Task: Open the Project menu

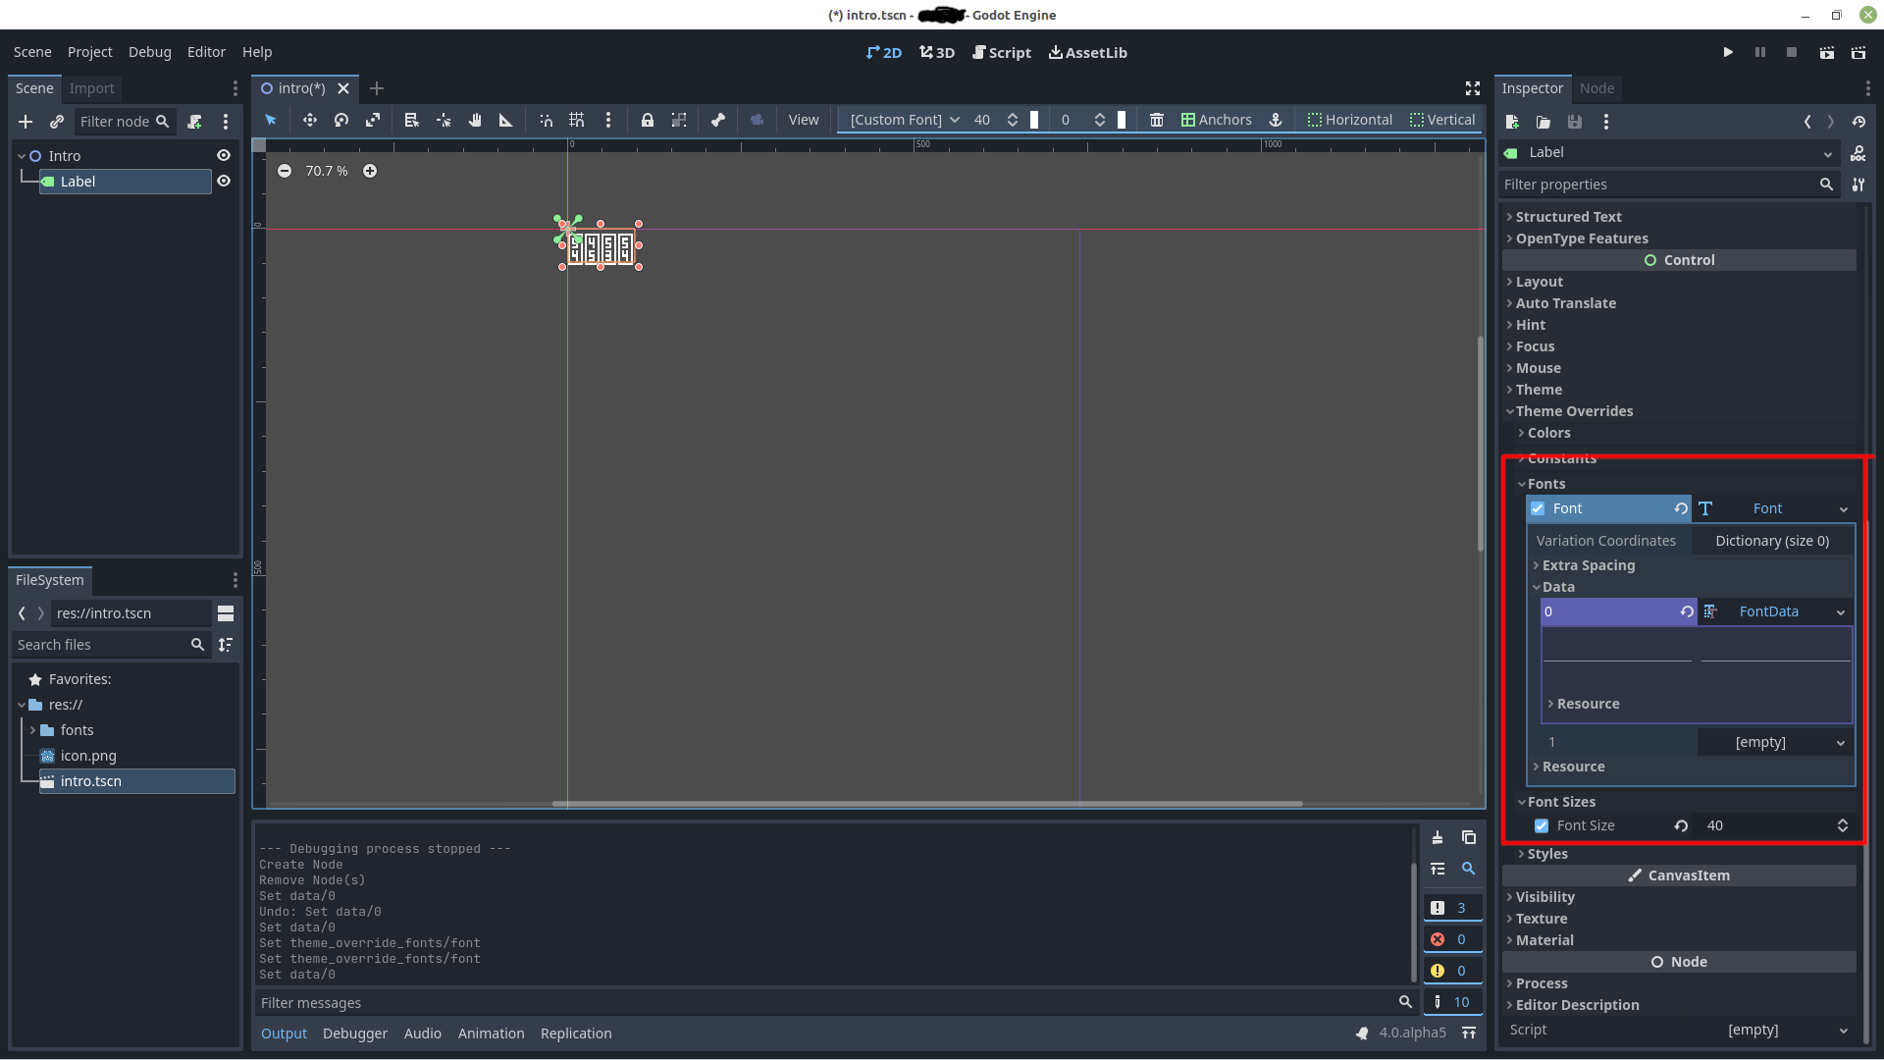Action: (x=90, y=52)
